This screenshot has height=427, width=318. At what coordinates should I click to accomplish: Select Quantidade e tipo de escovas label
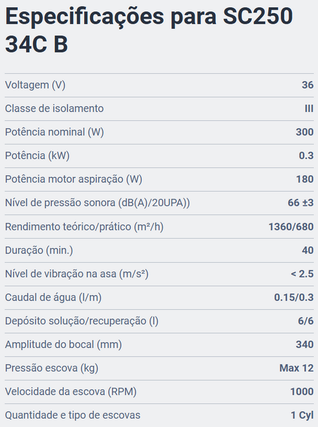[x=73, y=415]
